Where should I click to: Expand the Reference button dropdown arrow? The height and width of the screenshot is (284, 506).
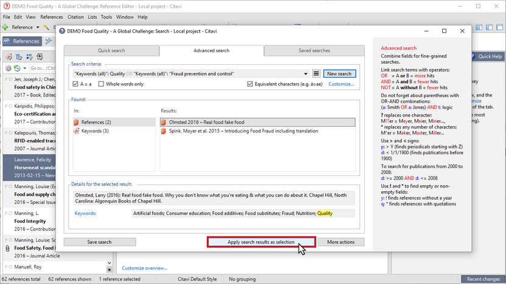point(38,27)
